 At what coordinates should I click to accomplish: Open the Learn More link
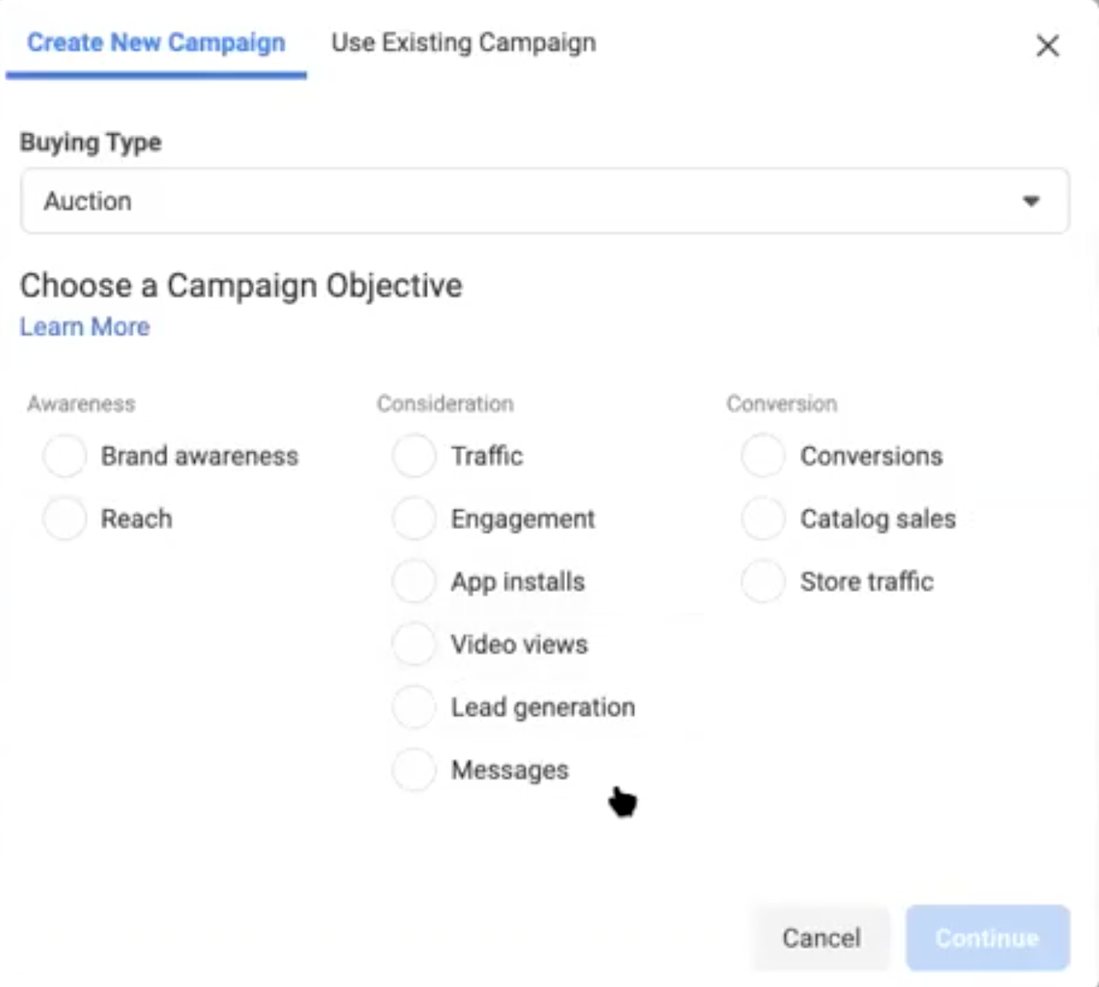[x=85, y=327]
